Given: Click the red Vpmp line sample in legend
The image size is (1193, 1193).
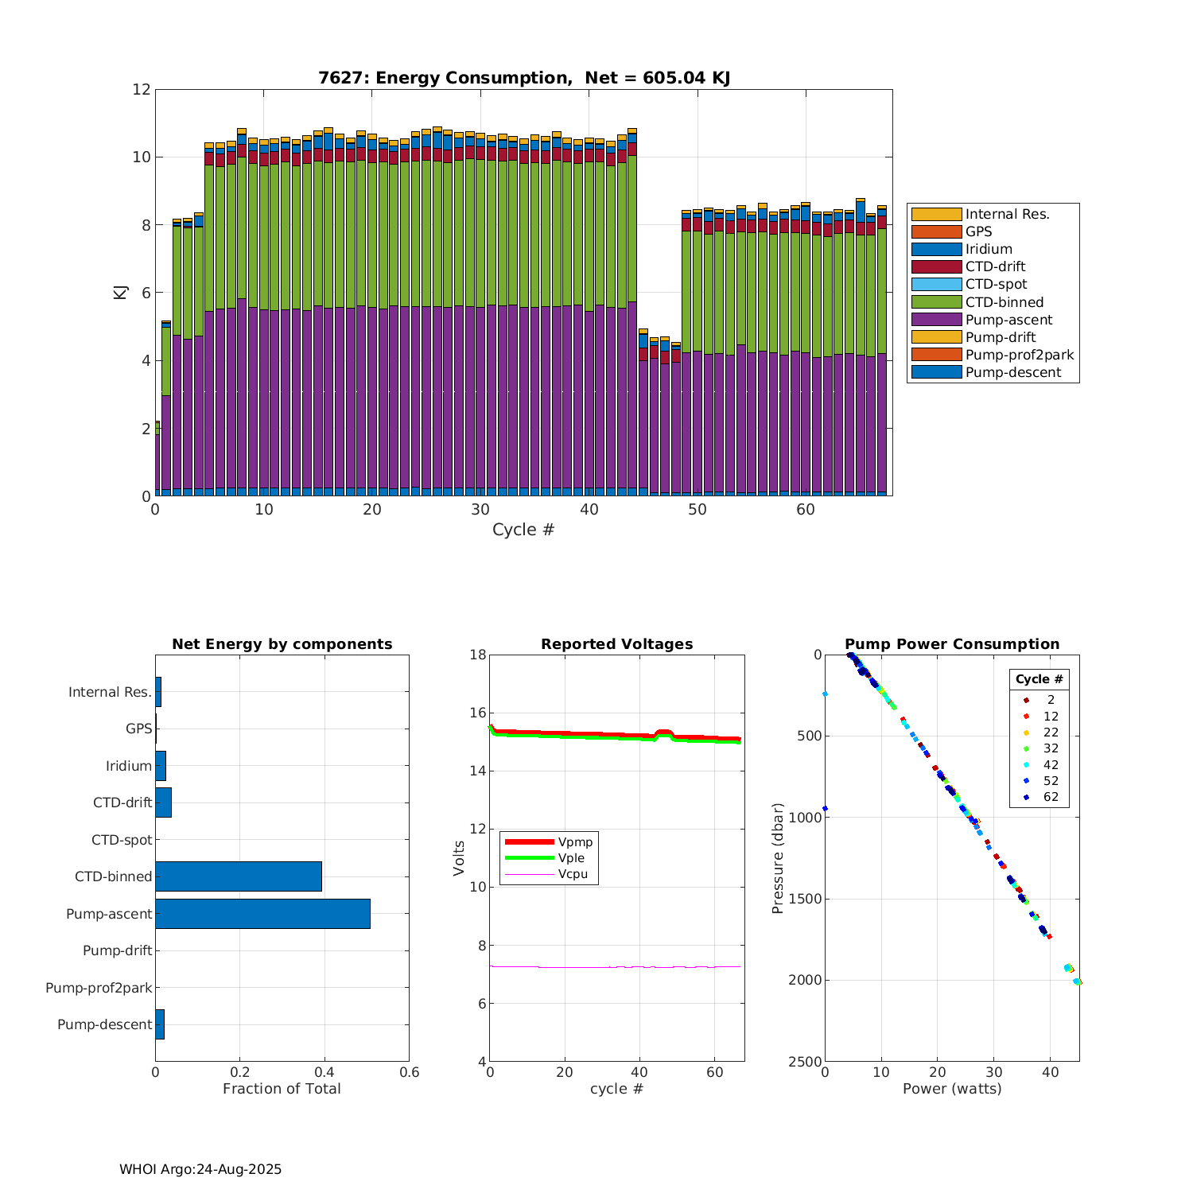Looking at the screenshot, I should (529, 841).
